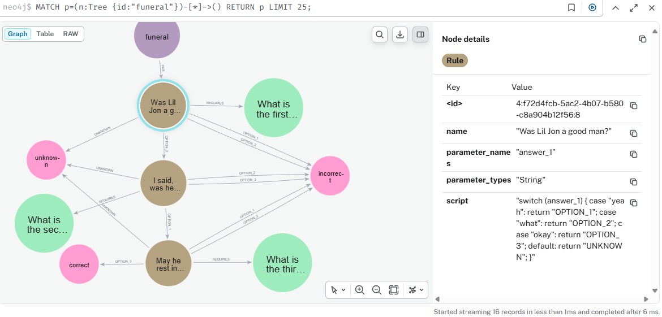Copy the script property value
662x317 pixels.
(634, 203)
